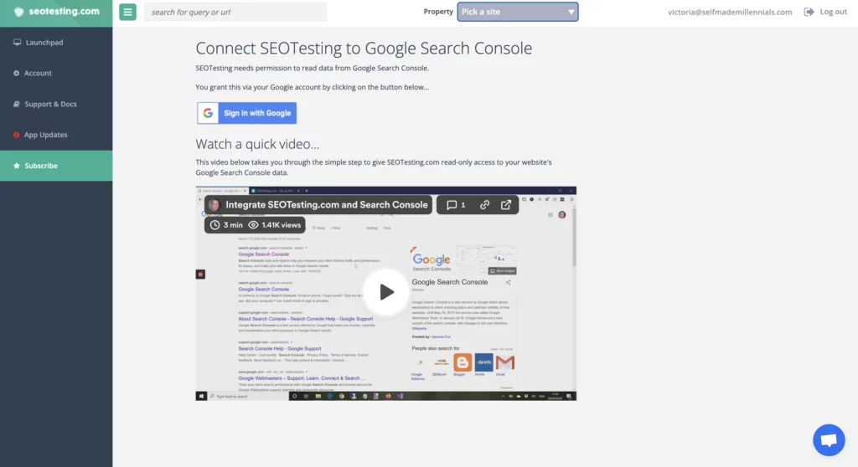This screenshot has width=858, height=467.
Task: Click the Google G logo on sign-in button
Action: pyautogui.click(x=208, y=113)
